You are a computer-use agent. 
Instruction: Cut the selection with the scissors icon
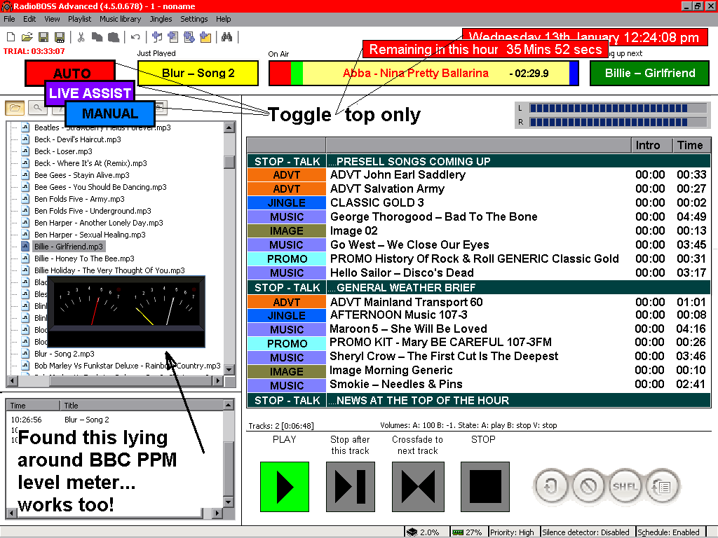[x=81, y=37]
